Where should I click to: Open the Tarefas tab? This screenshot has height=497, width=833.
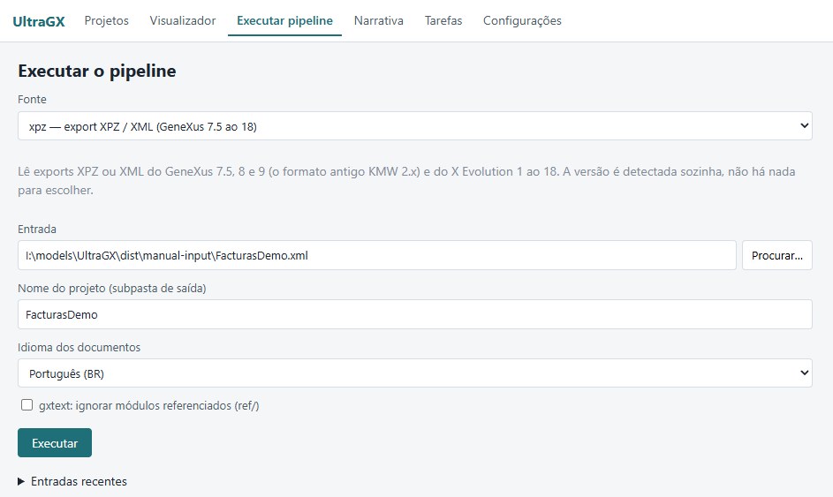coord(443,20)
